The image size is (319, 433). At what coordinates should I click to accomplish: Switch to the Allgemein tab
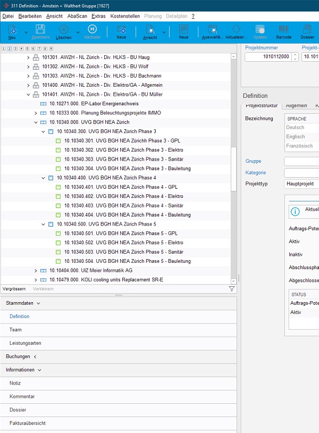click(296, 106)
